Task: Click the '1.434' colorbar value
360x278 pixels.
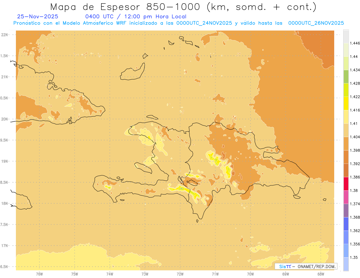Action: point(355,70)
